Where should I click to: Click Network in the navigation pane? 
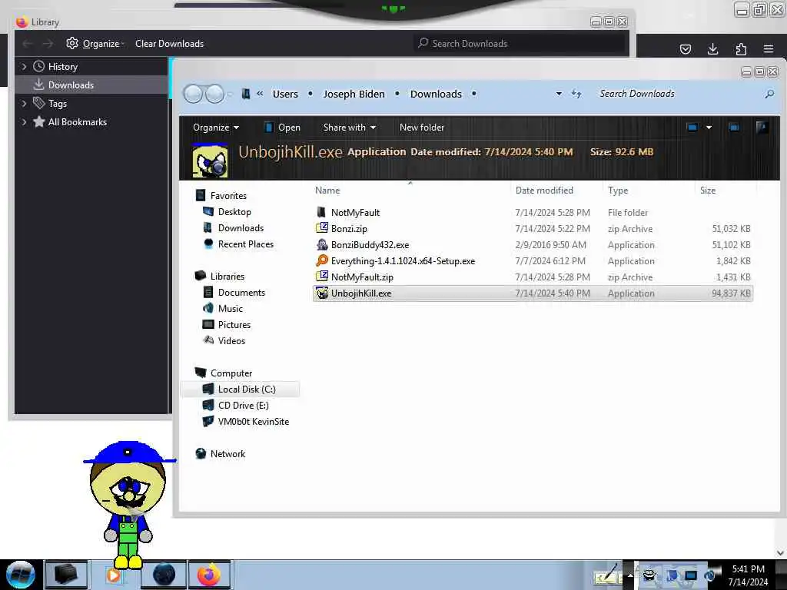pos(227,453)
